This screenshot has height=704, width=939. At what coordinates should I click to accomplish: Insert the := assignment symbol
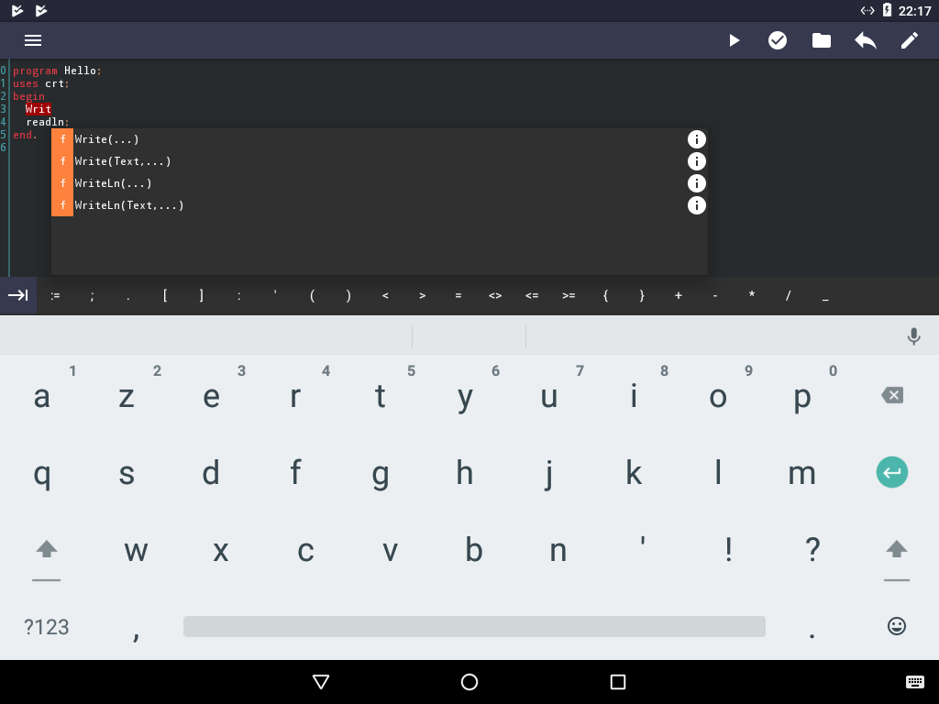55,295
